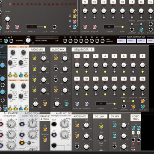154x154 pixels.
Task: Click orange OUT jack of first Audio Mix
Action: (45, 104)
